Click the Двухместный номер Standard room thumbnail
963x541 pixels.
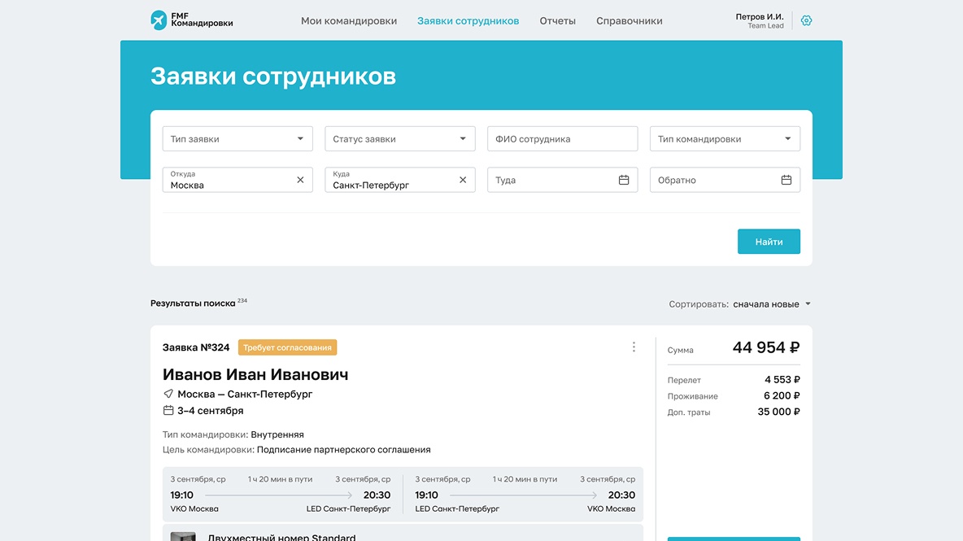(x=184, y=536)
